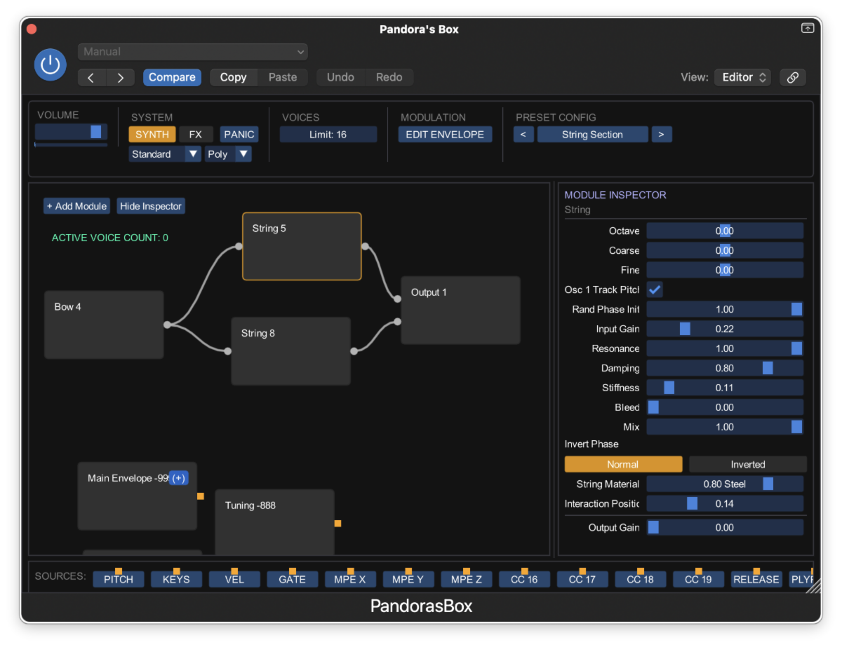Click String 8 output connector dot
This screenshot has width=842, height=647.
tap(354, 351)
